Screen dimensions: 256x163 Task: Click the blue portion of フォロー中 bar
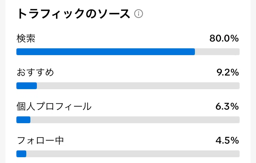pos(21,154)
